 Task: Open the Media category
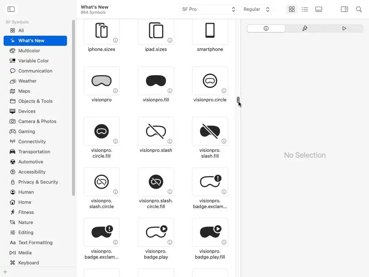coord(35,253)
